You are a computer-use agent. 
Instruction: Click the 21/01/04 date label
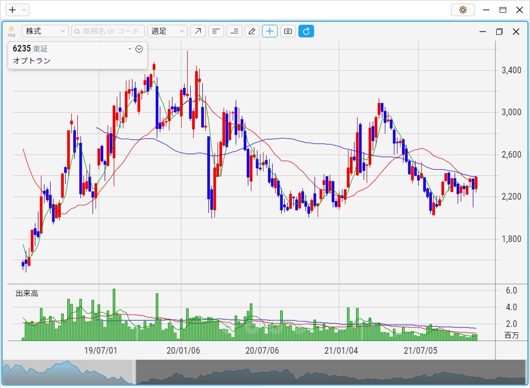pos(341,351)
